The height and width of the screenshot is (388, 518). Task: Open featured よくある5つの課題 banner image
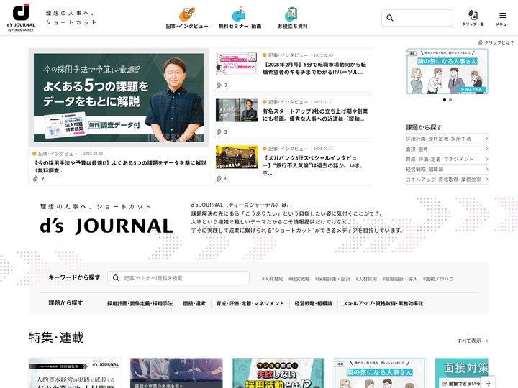click(119, 98)
